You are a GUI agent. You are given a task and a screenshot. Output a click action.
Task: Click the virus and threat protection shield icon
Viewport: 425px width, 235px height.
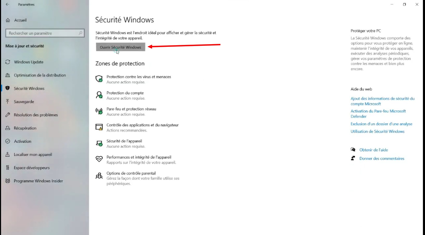(x=99, y=79)
